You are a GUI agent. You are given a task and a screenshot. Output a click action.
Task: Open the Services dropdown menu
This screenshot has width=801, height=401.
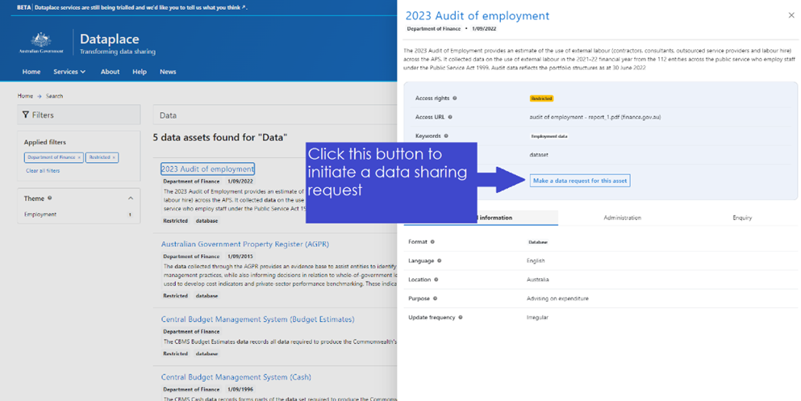[x=69, y=72]
